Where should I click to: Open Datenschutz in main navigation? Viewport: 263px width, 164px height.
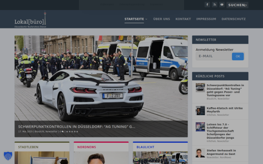click(234, 19)
